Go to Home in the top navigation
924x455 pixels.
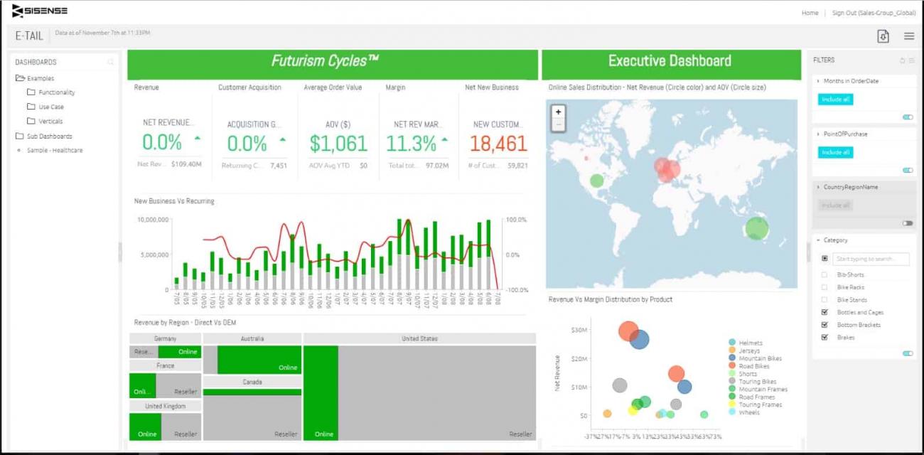tap(810, 13)
